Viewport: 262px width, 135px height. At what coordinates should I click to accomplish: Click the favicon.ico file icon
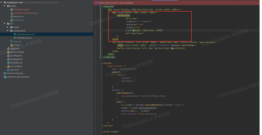point(11,16)
